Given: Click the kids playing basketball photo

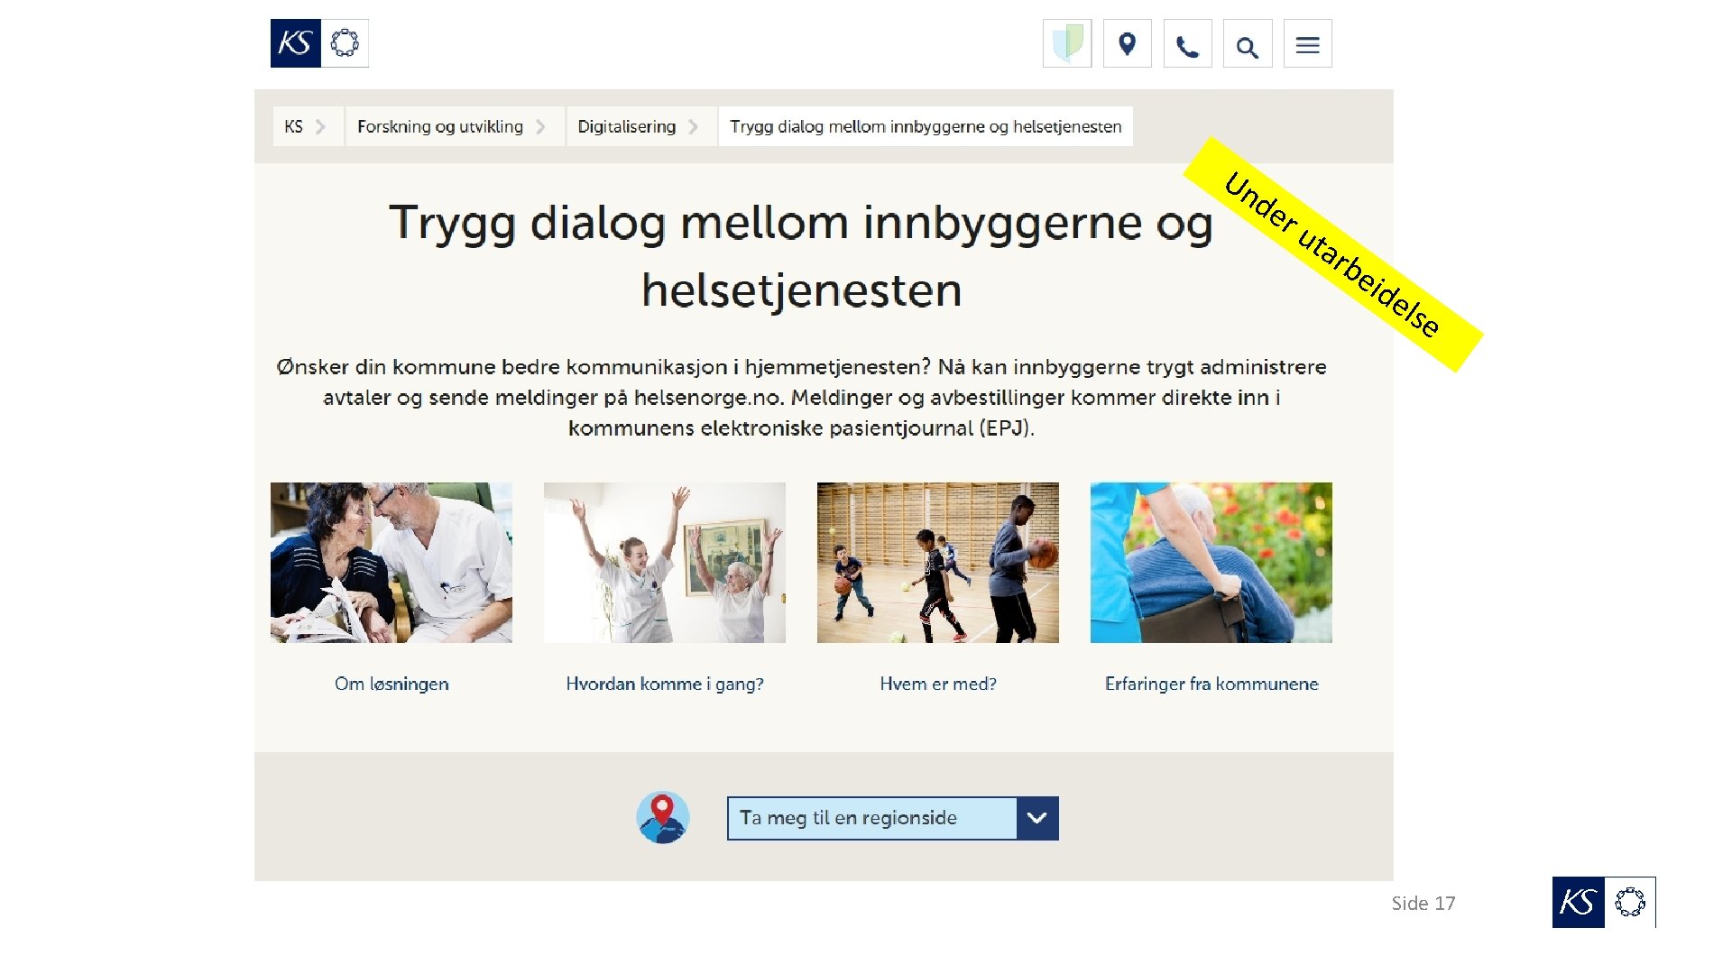Looking at the screenshot, I should 938,563.
